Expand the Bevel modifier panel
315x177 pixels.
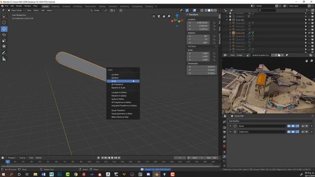click(x=230, y=126)
